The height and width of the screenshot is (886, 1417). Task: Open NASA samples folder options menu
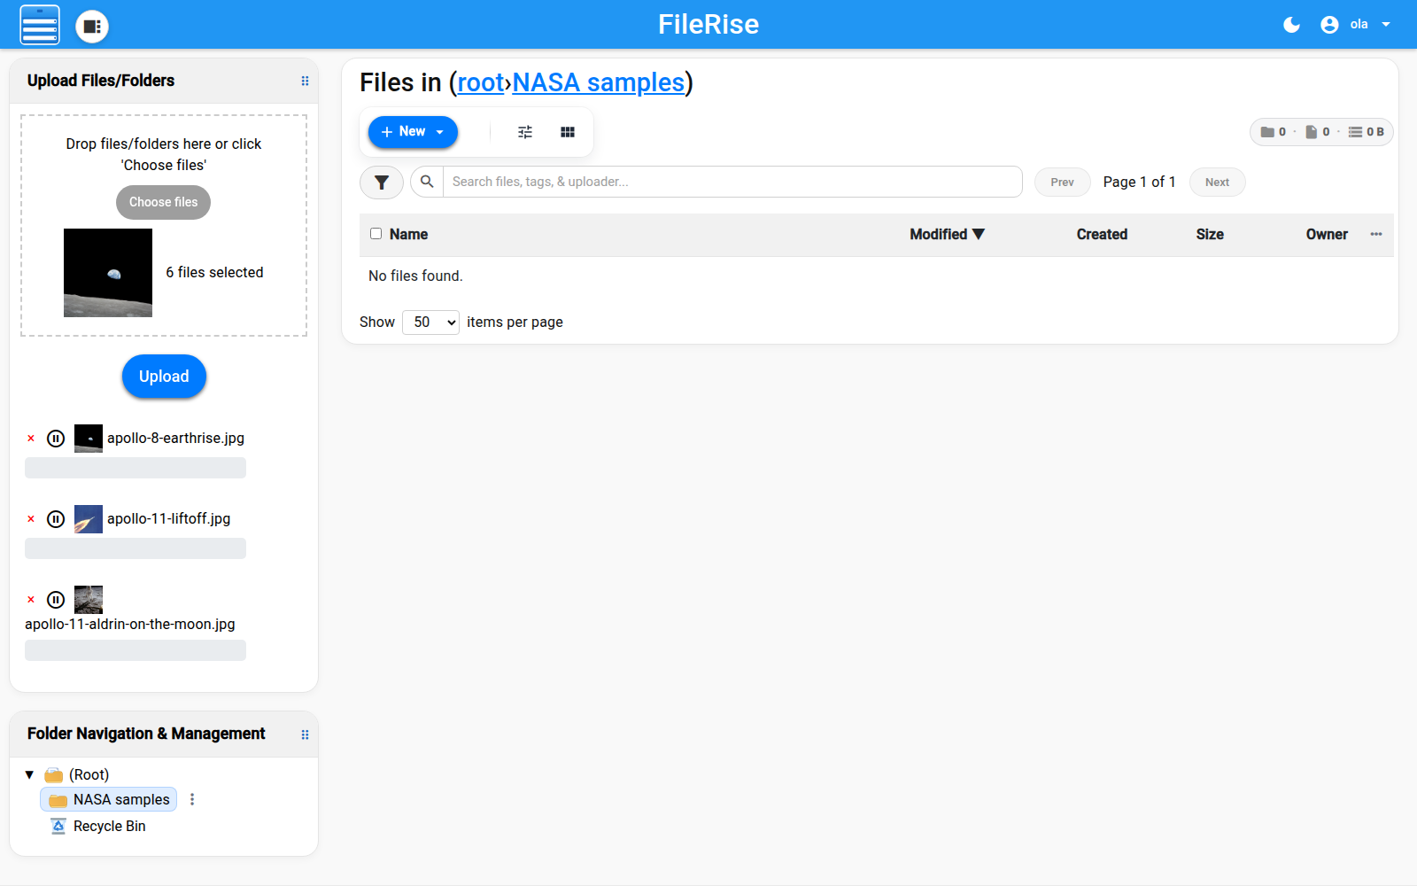(x=192, y=800)
